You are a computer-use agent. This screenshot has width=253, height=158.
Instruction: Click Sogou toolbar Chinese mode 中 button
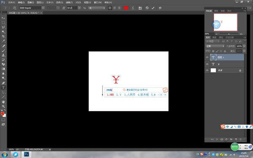227,127
